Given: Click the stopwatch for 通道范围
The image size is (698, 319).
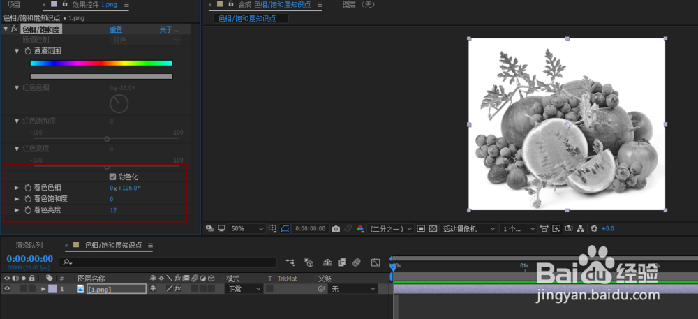Looking at the screenshot, I should [x=28, y=51].
